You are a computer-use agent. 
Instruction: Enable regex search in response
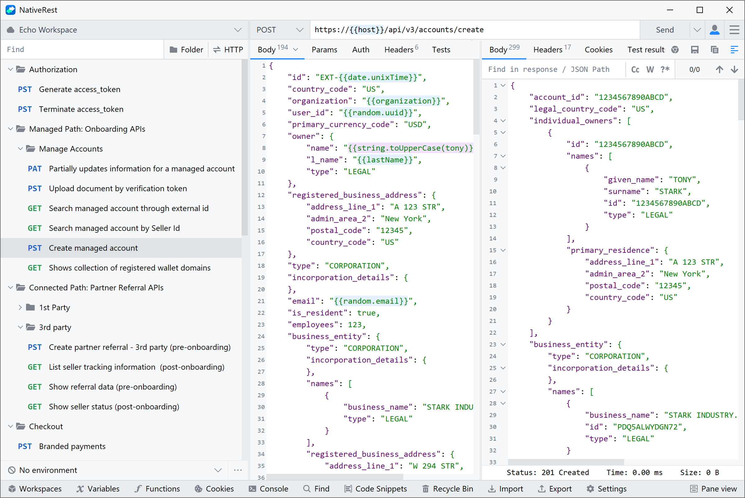click(664, 69)
